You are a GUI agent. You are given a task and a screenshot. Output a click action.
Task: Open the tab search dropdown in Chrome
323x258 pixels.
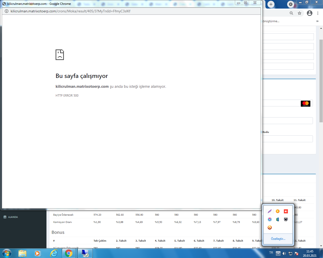pos(291,4)
